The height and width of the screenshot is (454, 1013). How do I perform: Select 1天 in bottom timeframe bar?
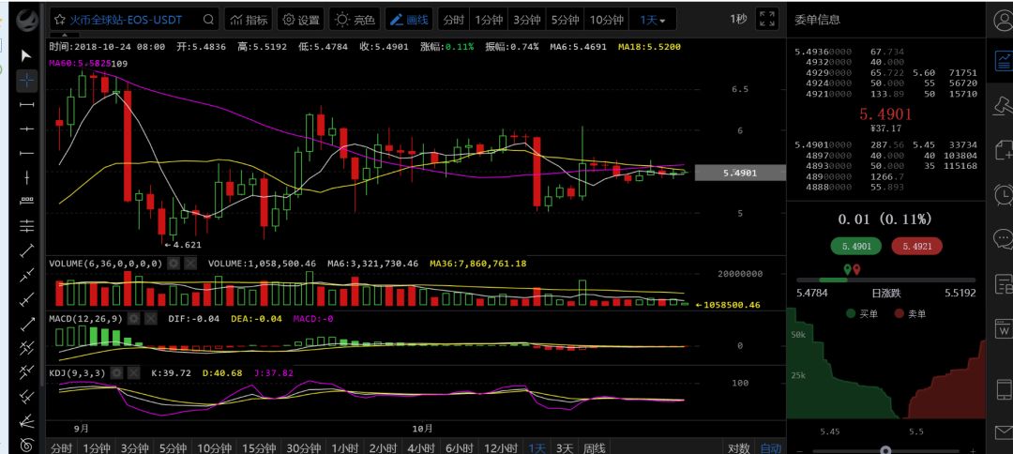[537, 448]
